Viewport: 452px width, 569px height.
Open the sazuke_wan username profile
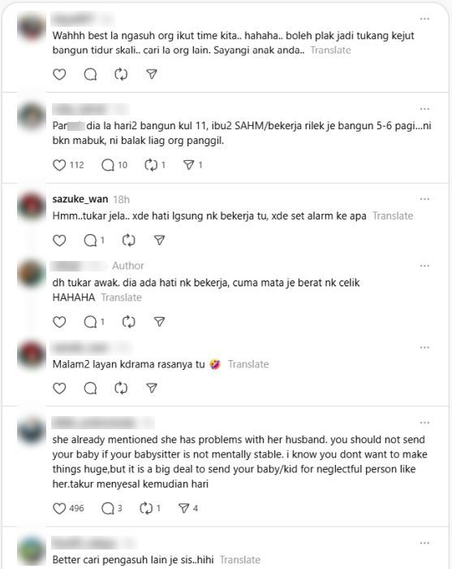pyautogui.click(x=80, y=199)
